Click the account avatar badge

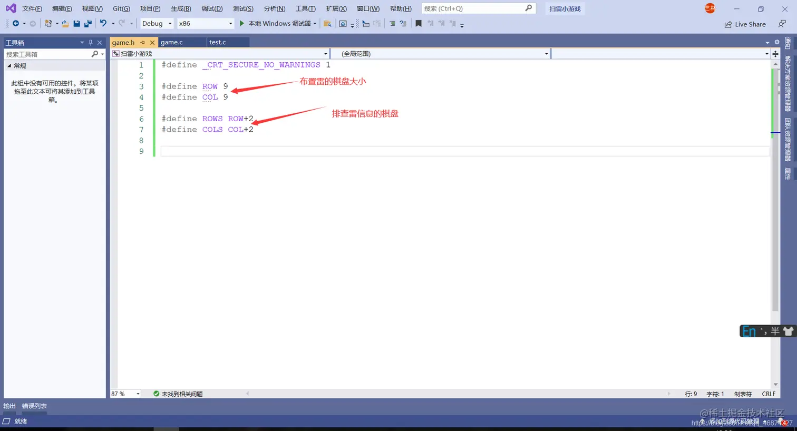[710, 8]
